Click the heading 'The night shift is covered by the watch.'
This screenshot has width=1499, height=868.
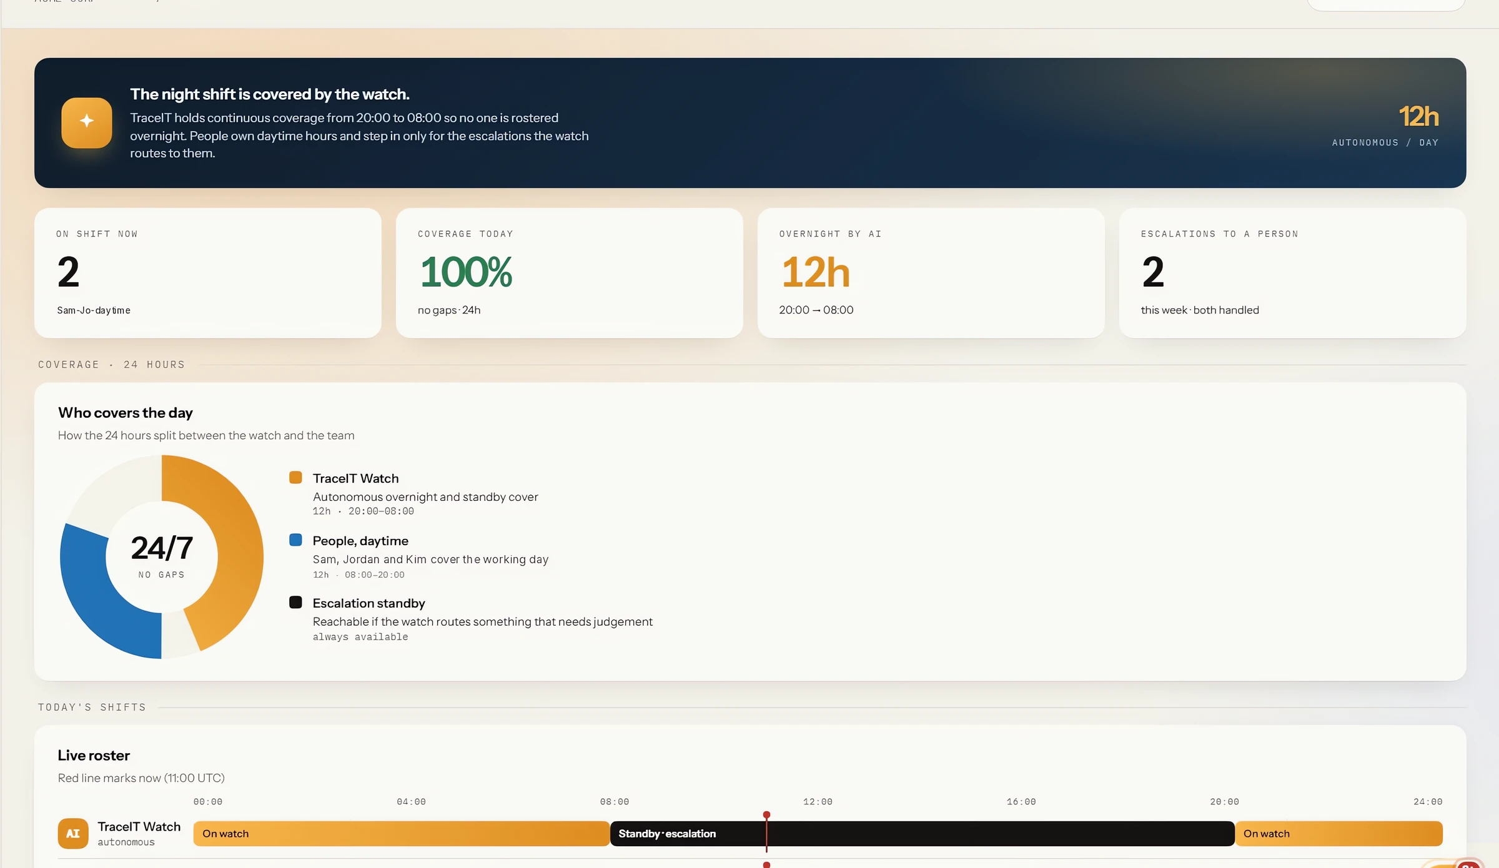pos(270,94)
